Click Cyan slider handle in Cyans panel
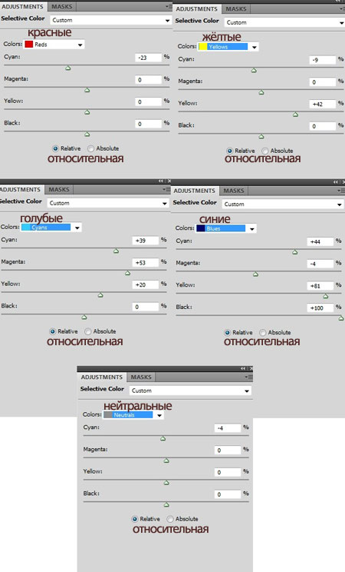Screen dimensions: 345x572 click(x=116, y=251)
